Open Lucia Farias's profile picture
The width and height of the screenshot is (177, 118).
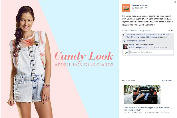125,46
